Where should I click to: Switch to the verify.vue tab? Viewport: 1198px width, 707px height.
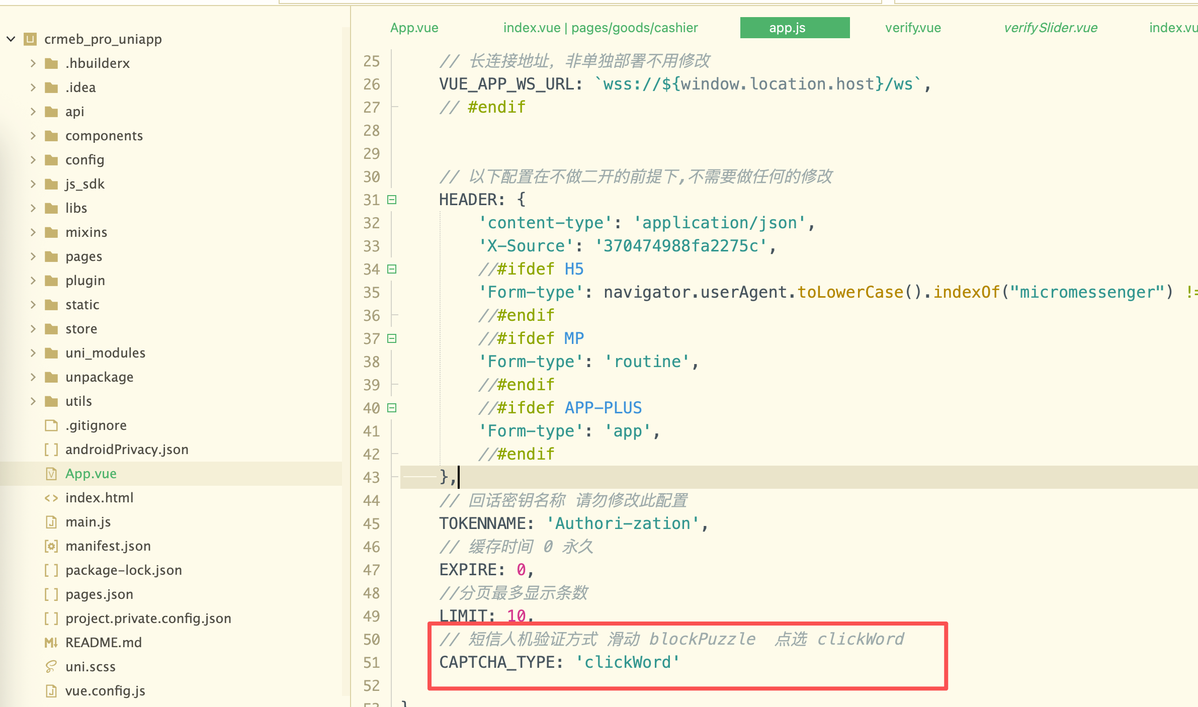[x=912, y=28]
